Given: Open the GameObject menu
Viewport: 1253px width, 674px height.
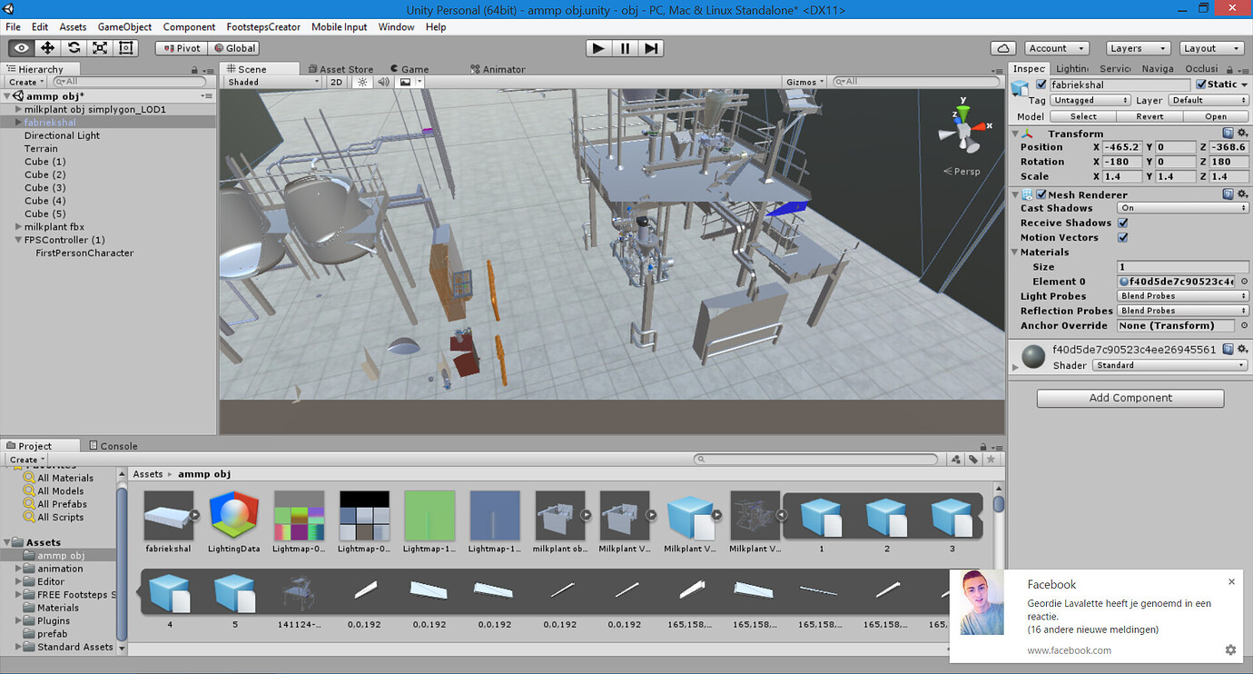Looking at the screenshot, I should (124, 26).
